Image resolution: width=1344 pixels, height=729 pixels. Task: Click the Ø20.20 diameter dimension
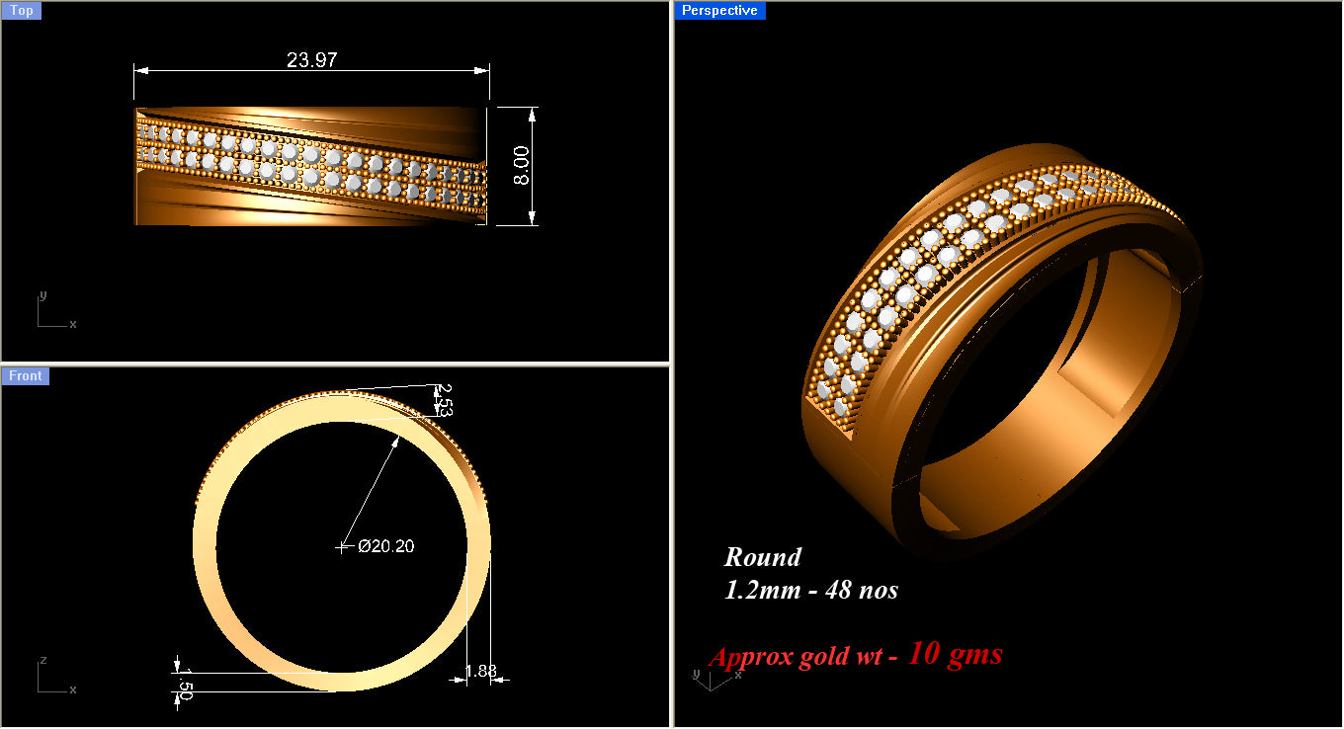(387, 545)
